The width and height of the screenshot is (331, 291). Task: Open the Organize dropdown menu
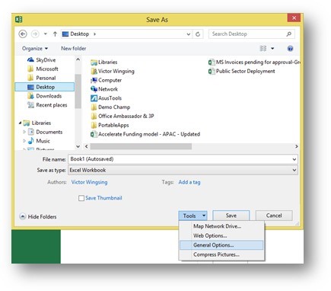tap(35, 48)
